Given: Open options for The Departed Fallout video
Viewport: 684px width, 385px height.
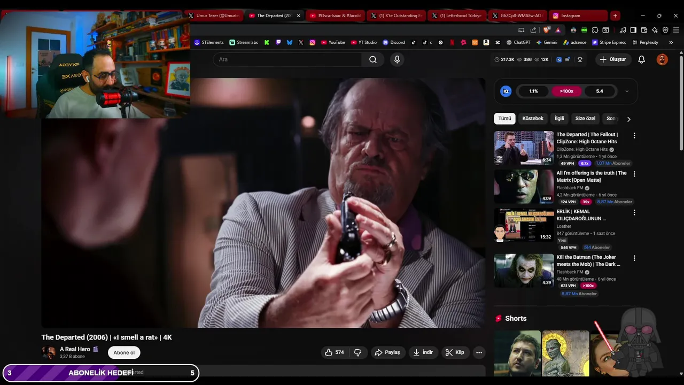Looking at the screenshot, I should [634, 136].
